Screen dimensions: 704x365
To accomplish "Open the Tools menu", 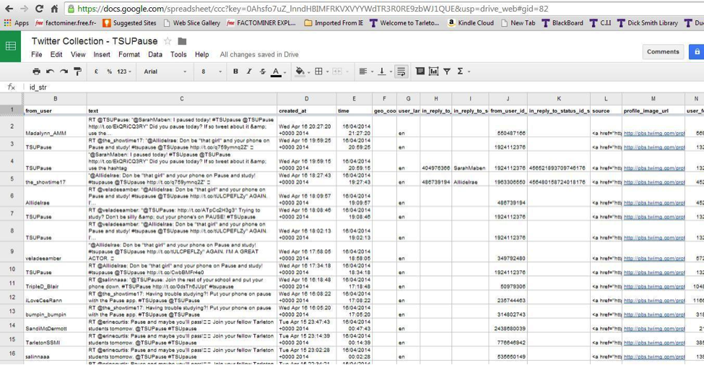I will point(178,54).
